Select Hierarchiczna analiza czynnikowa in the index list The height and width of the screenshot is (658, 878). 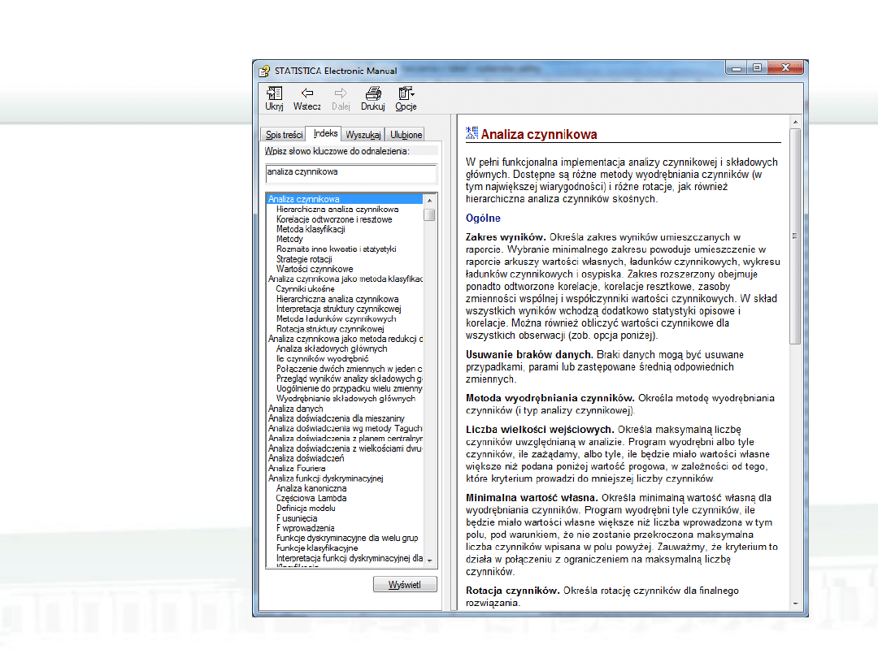pyautogui.click(x=337, y=210)
